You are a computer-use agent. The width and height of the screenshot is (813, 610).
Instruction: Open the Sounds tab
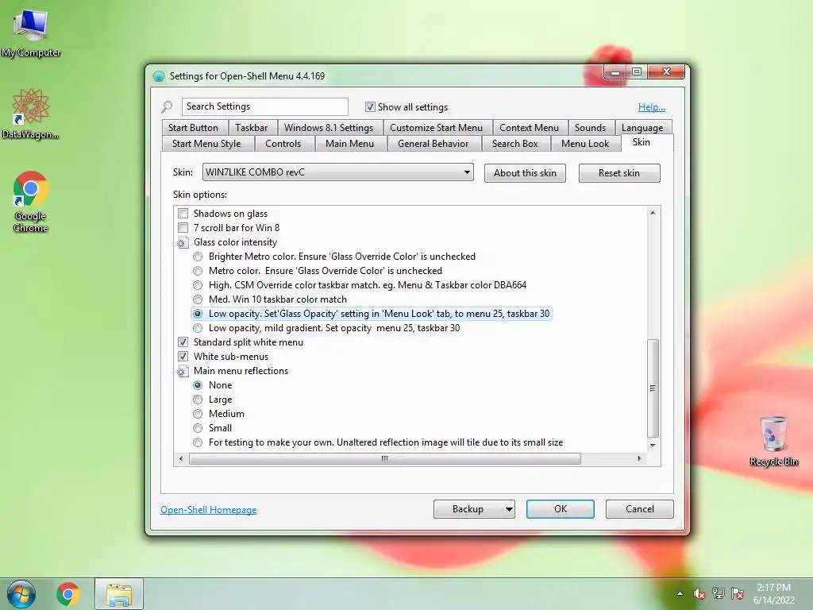tap(590, 128)
